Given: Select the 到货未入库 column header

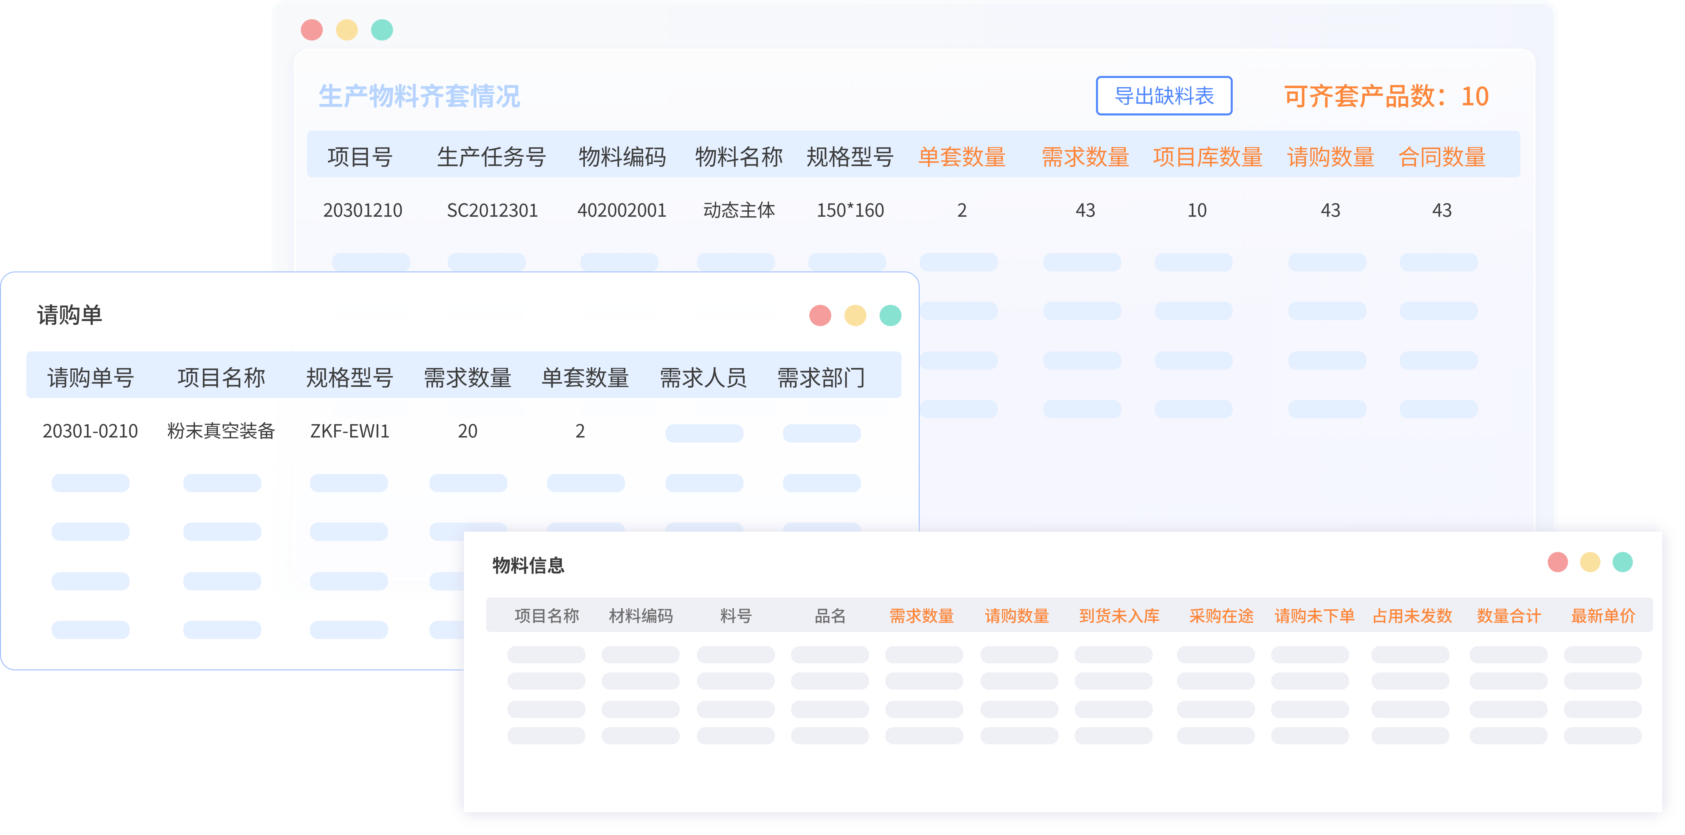Looking at the screenshot, I should (x=1119, y=616).
